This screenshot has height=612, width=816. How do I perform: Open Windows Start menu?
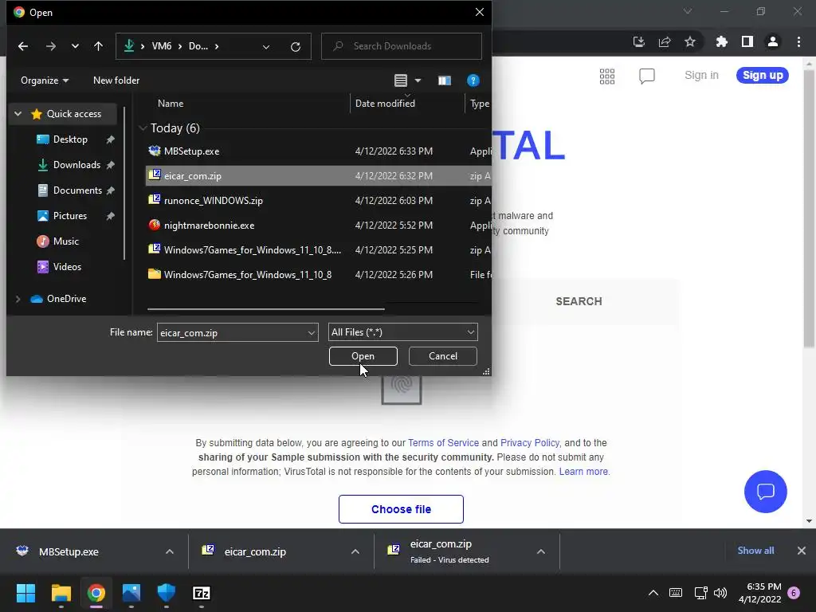tap(25, 593)
